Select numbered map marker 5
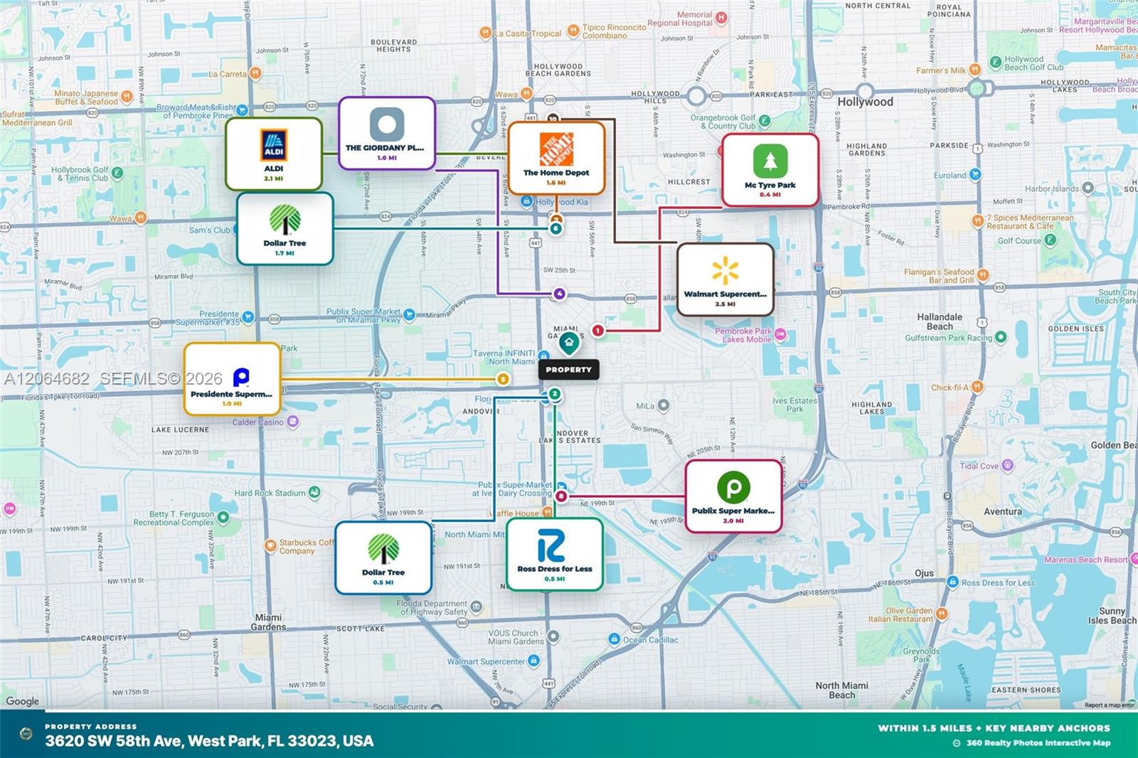Screen dimensions: 1138x758 (x=503, y=379)
